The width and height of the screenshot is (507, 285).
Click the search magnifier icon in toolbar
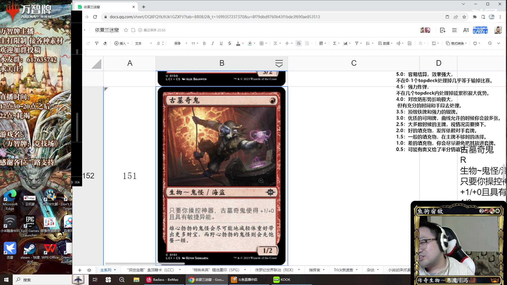[490, 43]
